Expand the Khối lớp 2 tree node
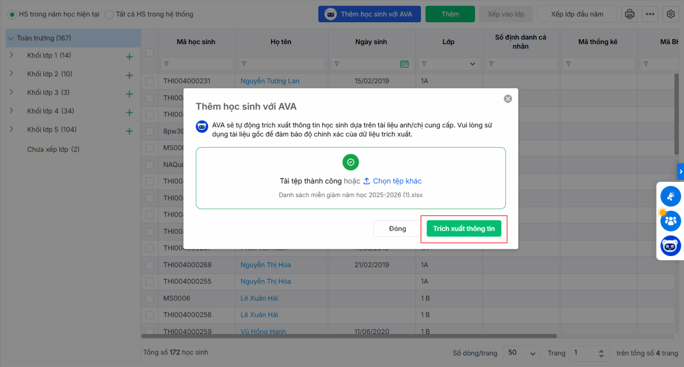684x367 pixels. coord(12,73)
